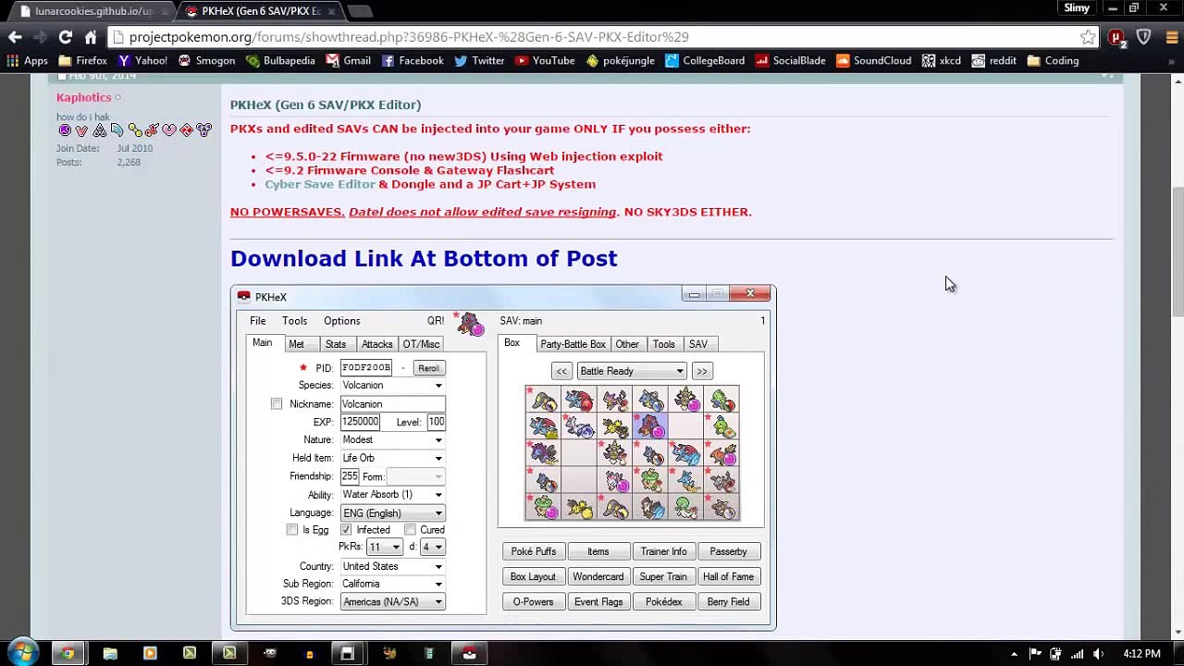Open the Twitter bookmark

pyautogui.click(x=479, y=60)
